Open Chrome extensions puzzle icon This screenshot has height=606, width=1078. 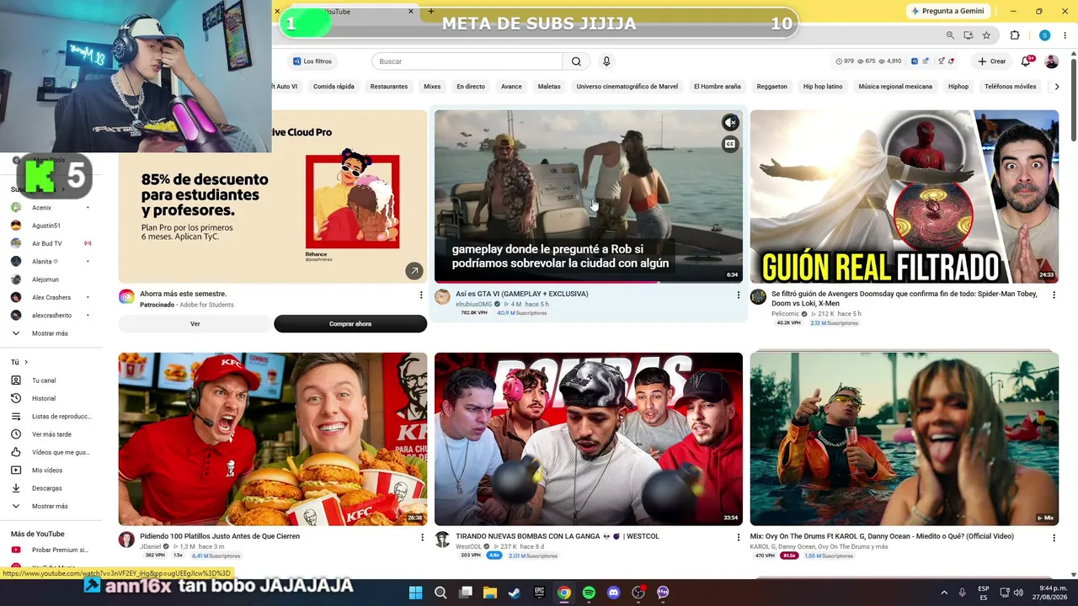(x=1015, y=35)
